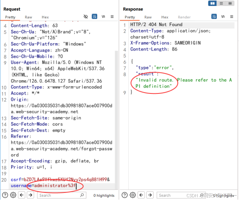This screenshot has width=239, height=200.
Task: Open Response panel hamburger options menu
Action: (x=231, y=17)
